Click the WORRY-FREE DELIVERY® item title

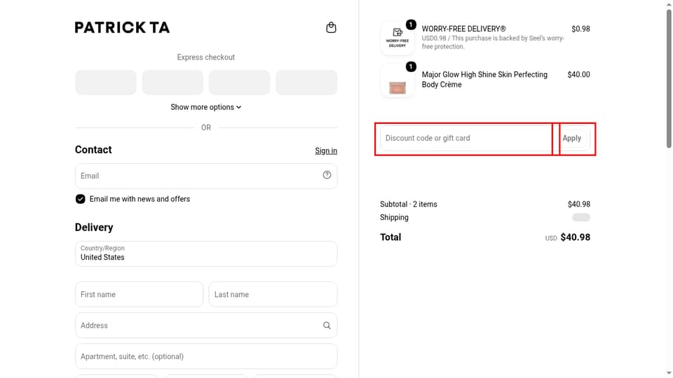click(x=463, y=29)
